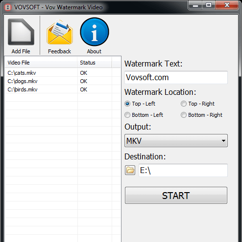Open the About info icon
This screenshot has width=242, height=242.
[x=95, y=32]
